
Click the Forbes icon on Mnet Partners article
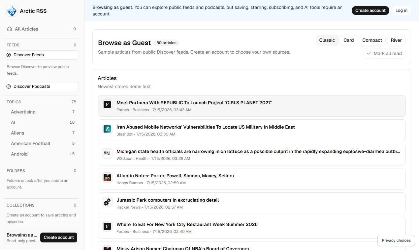point(107,105)
